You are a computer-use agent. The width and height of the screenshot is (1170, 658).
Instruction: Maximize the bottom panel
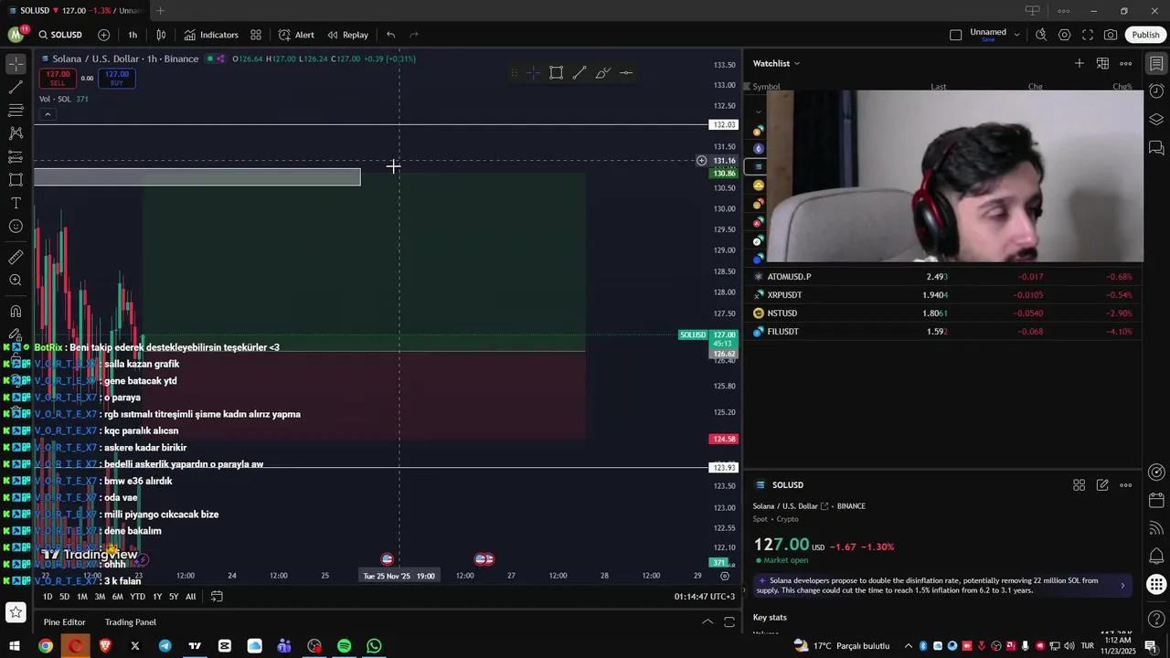click(x=729, y=622)
